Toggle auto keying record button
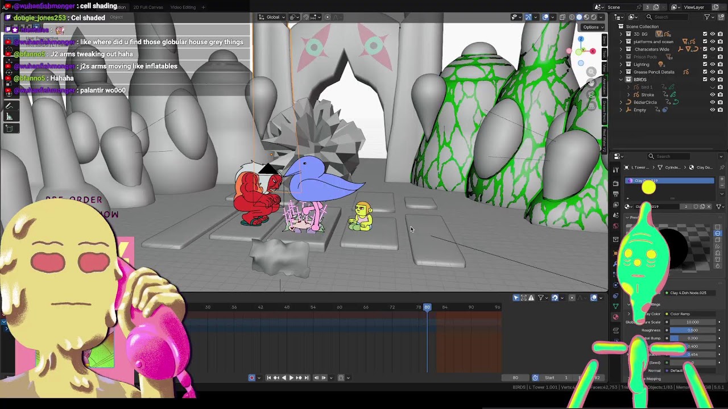The width and height of the screenshot is (728, 409). pos(251,378)
